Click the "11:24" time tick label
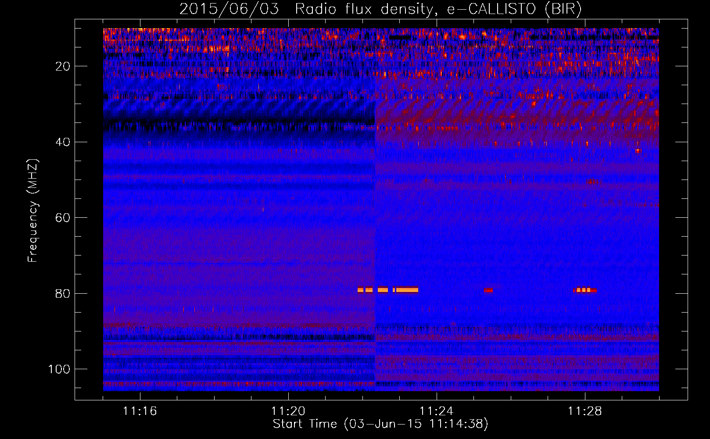This screenshot has height=439, width=710. pos(437,411)
